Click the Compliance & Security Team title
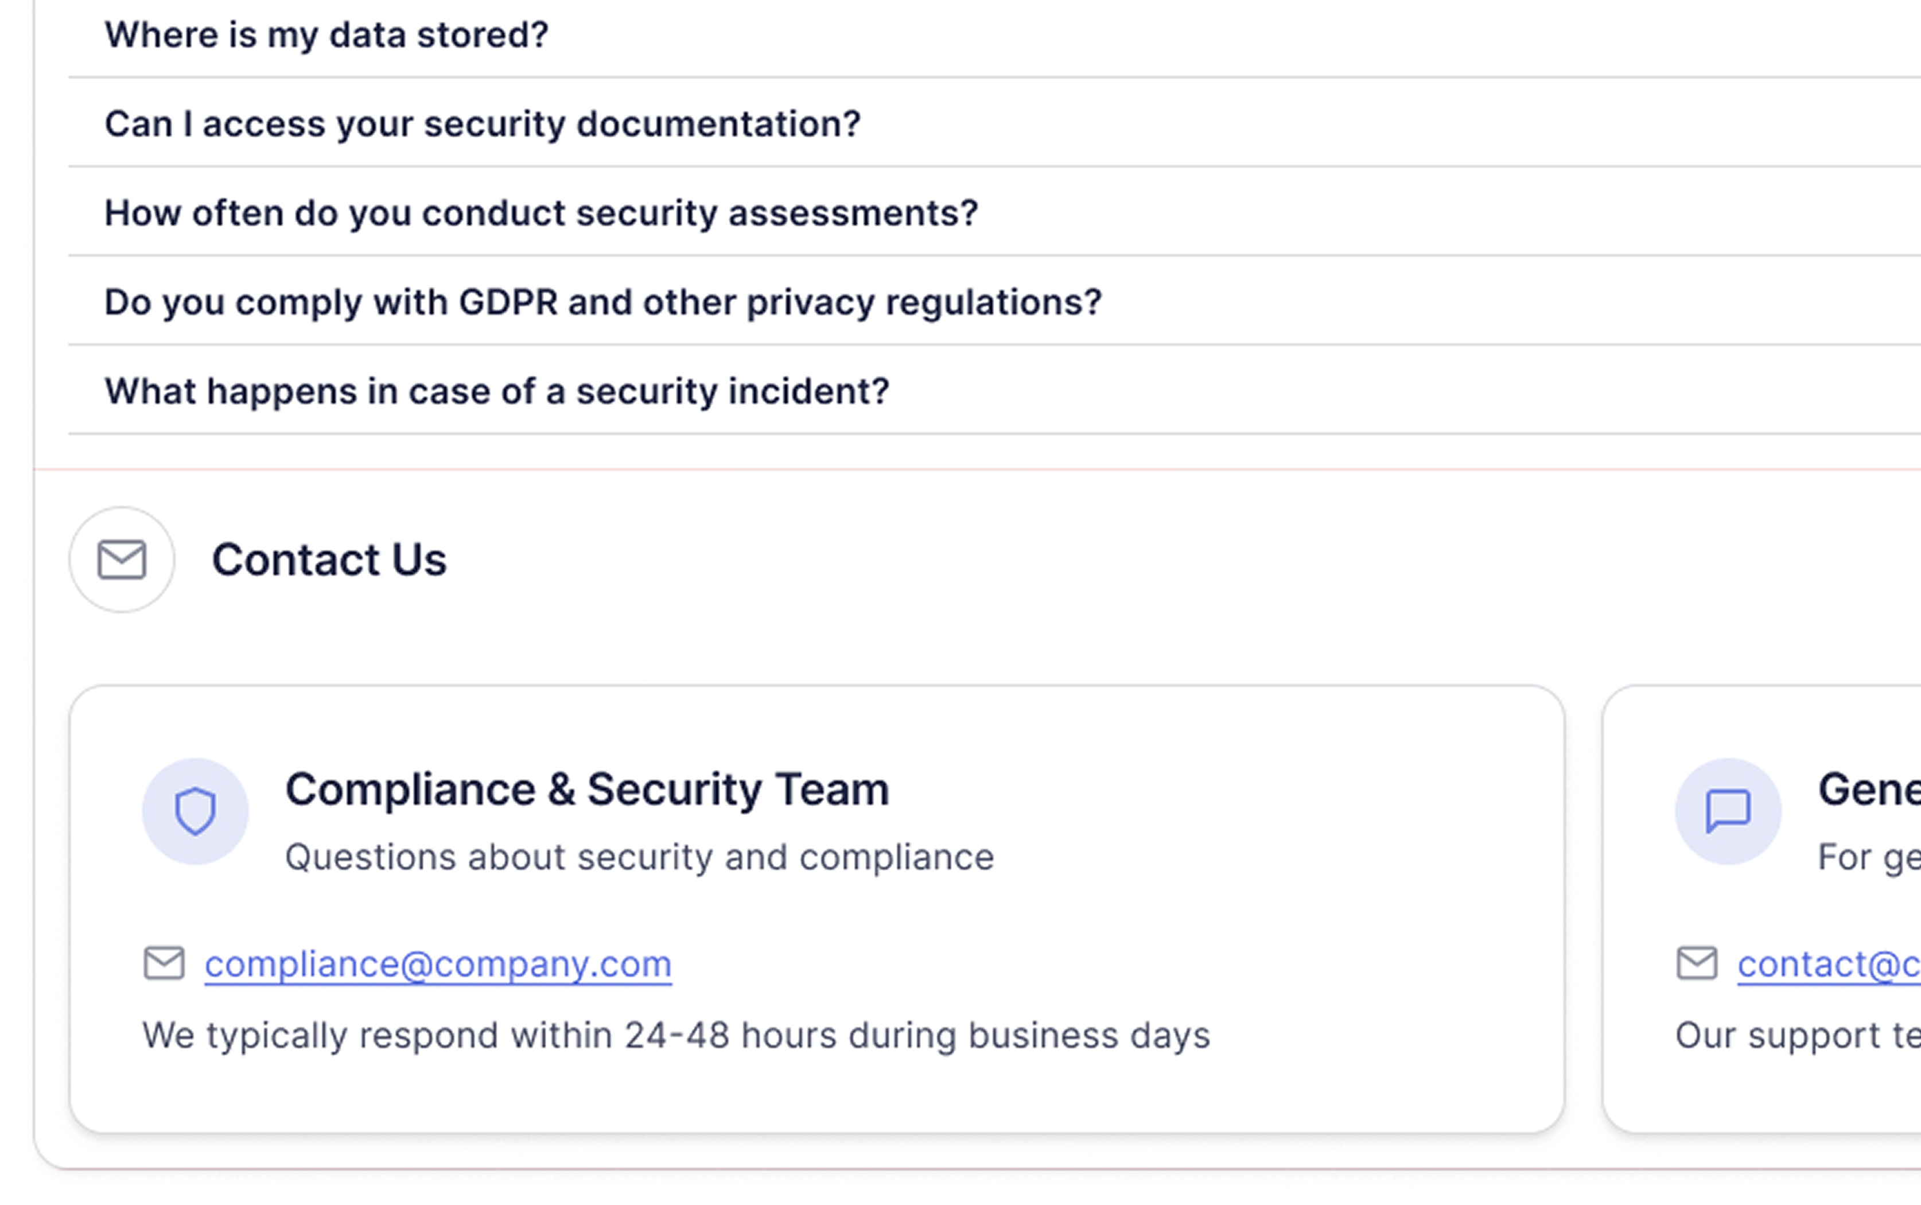Viewport: 1921px width, 1205px height. (586, 790)
